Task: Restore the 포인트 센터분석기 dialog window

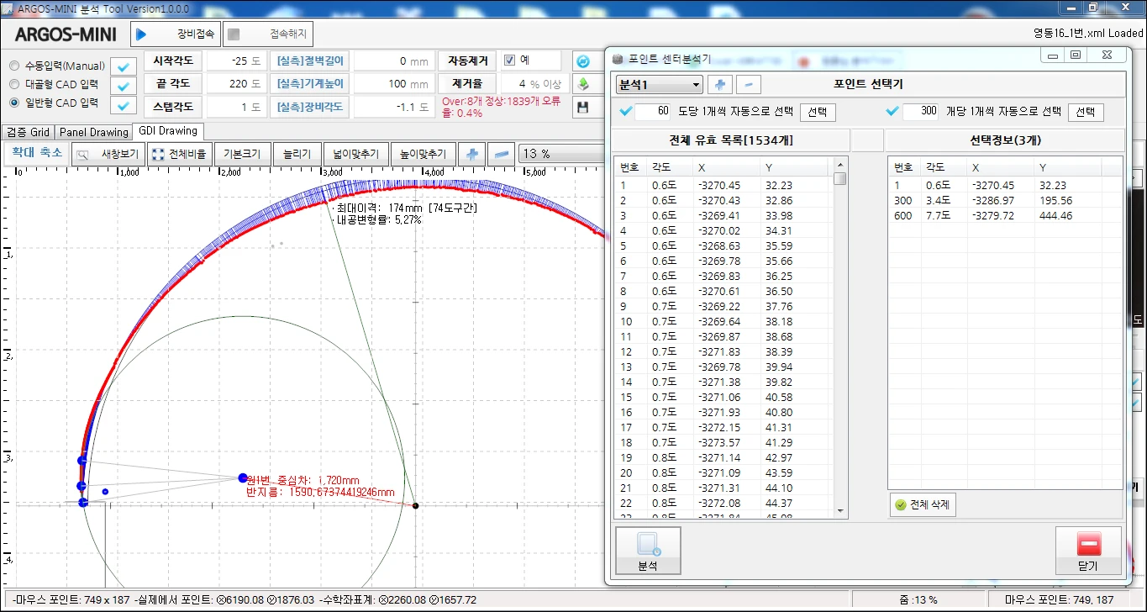Action: [x=1076, y=55]
